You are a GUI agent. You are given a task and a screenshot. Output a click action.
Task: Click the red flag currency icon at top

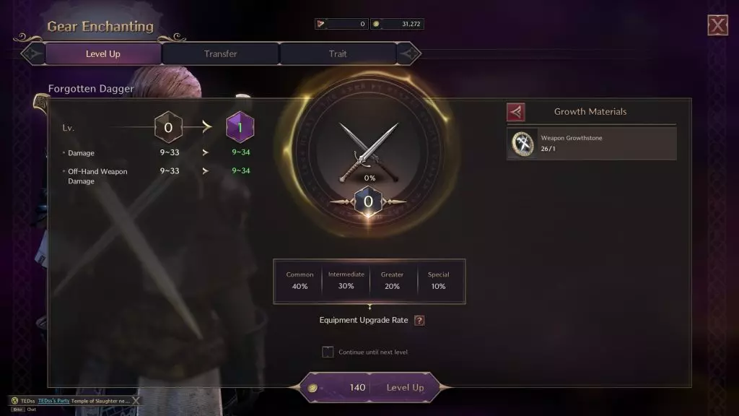click(321, 24)
